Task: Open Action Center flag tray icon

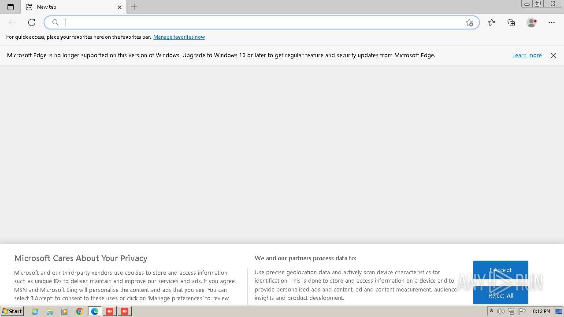Action: [522, 311]
